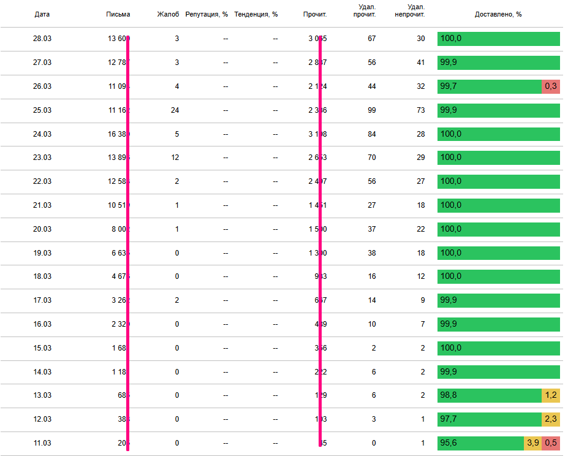Click the green 98,8 delivered bar
Image resolution: width=568 pixels, height=456 pixels.
pyautogui.click(x=489, y=395)
